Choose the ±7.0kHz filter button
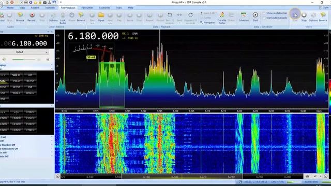The image size is (331, 186). pyautogui.click(x=30, y=130)
